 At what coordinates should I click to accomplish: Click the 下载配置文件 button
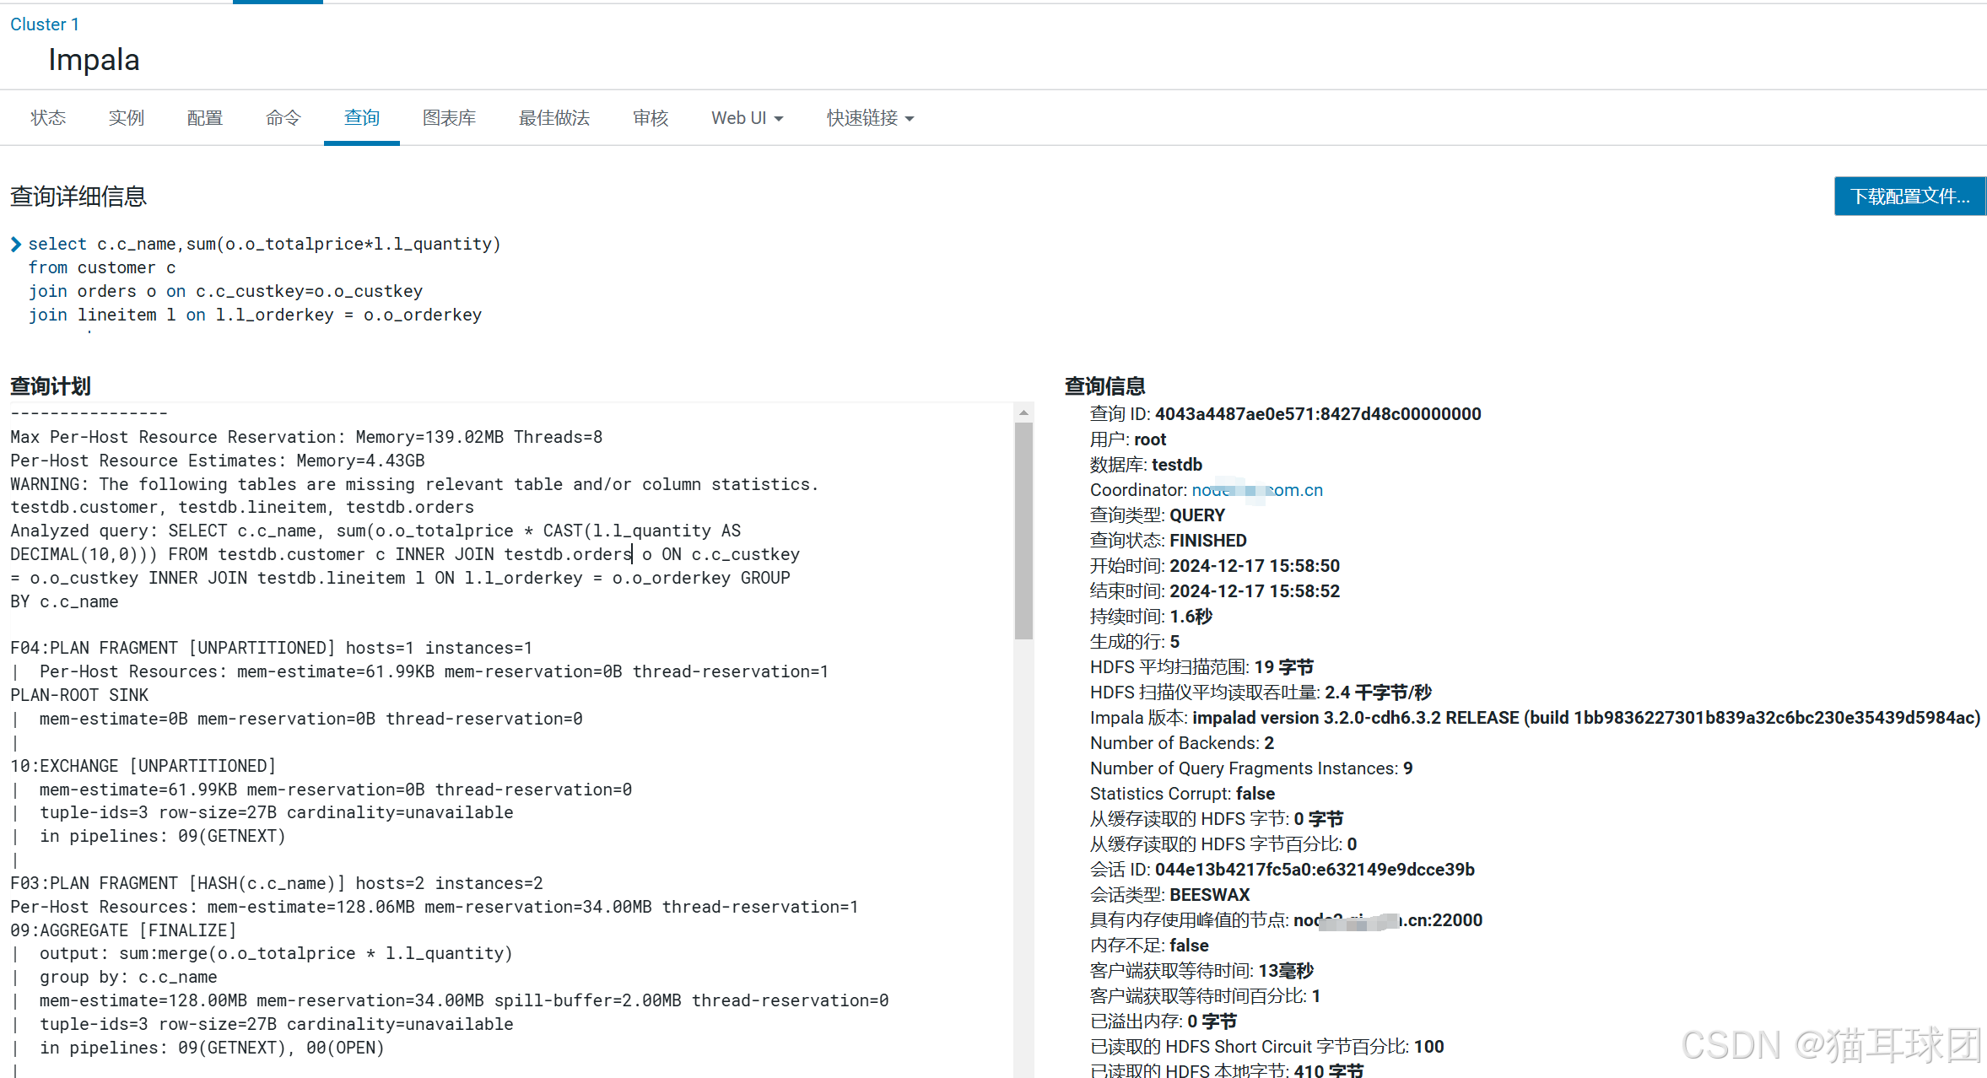(x=1909, y=197)
